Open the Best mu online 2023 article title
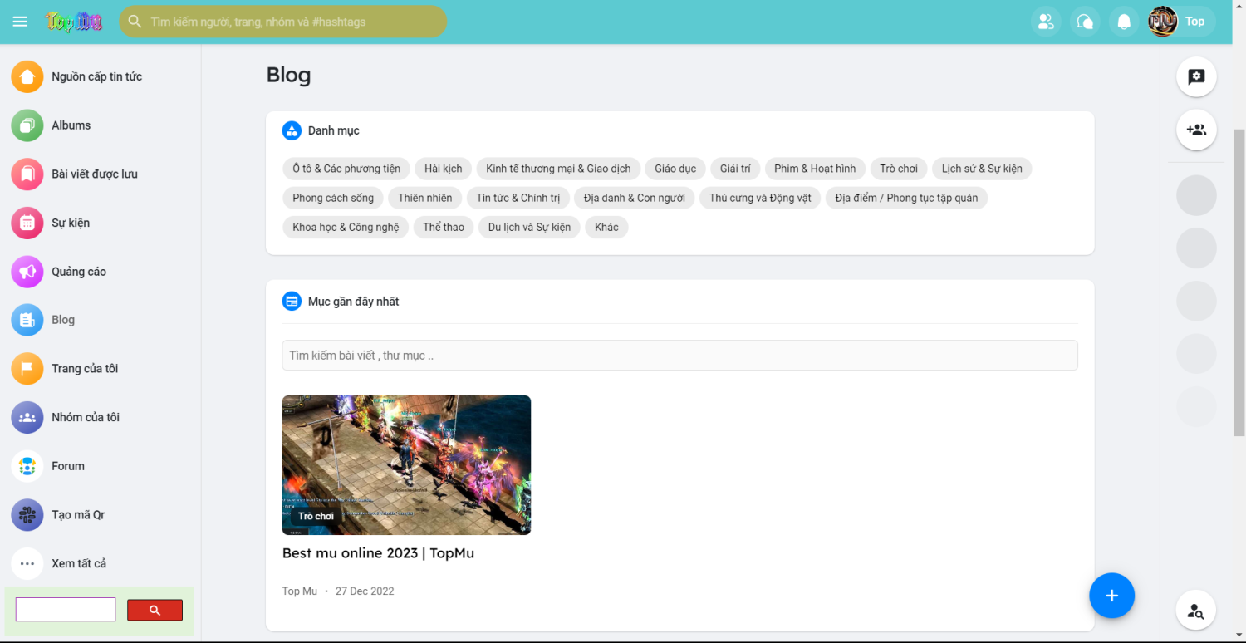 point(378,553)
